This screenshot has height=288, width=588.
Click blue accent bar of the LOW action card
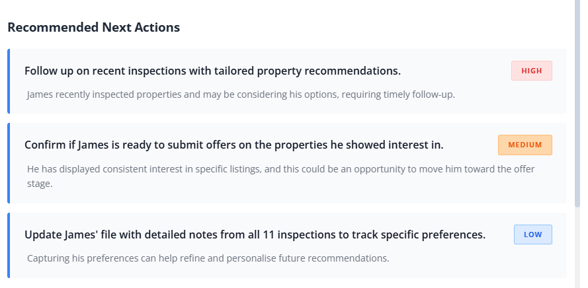pos(9,245)
